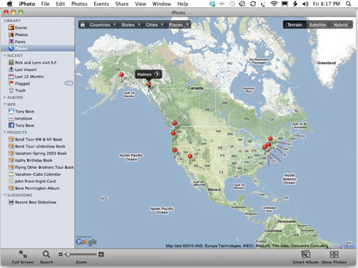
Task: Open the Cities dropdown
Action: tap(154, 25)
